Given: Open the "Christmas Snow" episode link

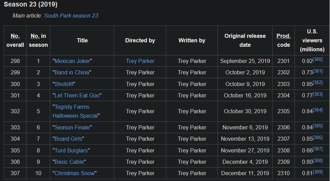Looking at the screenshot, I should click(75, 173).
